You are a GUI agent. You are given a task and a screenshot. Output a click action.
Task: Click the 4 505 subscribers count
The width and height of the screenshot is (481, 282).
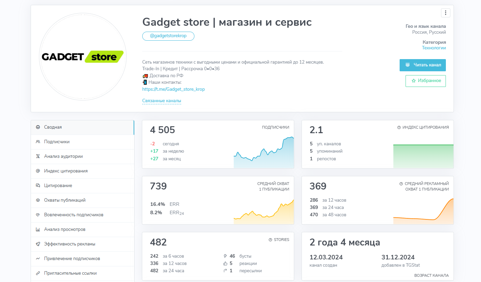point(162,130)
